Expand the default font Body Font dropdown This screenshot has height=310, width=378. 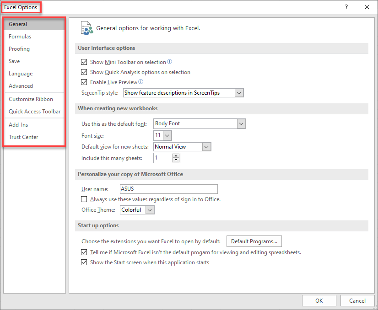click(241, 124)
